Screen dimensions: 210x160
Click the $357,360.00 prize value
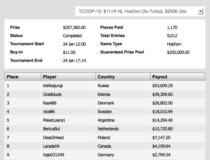[74, 28]
